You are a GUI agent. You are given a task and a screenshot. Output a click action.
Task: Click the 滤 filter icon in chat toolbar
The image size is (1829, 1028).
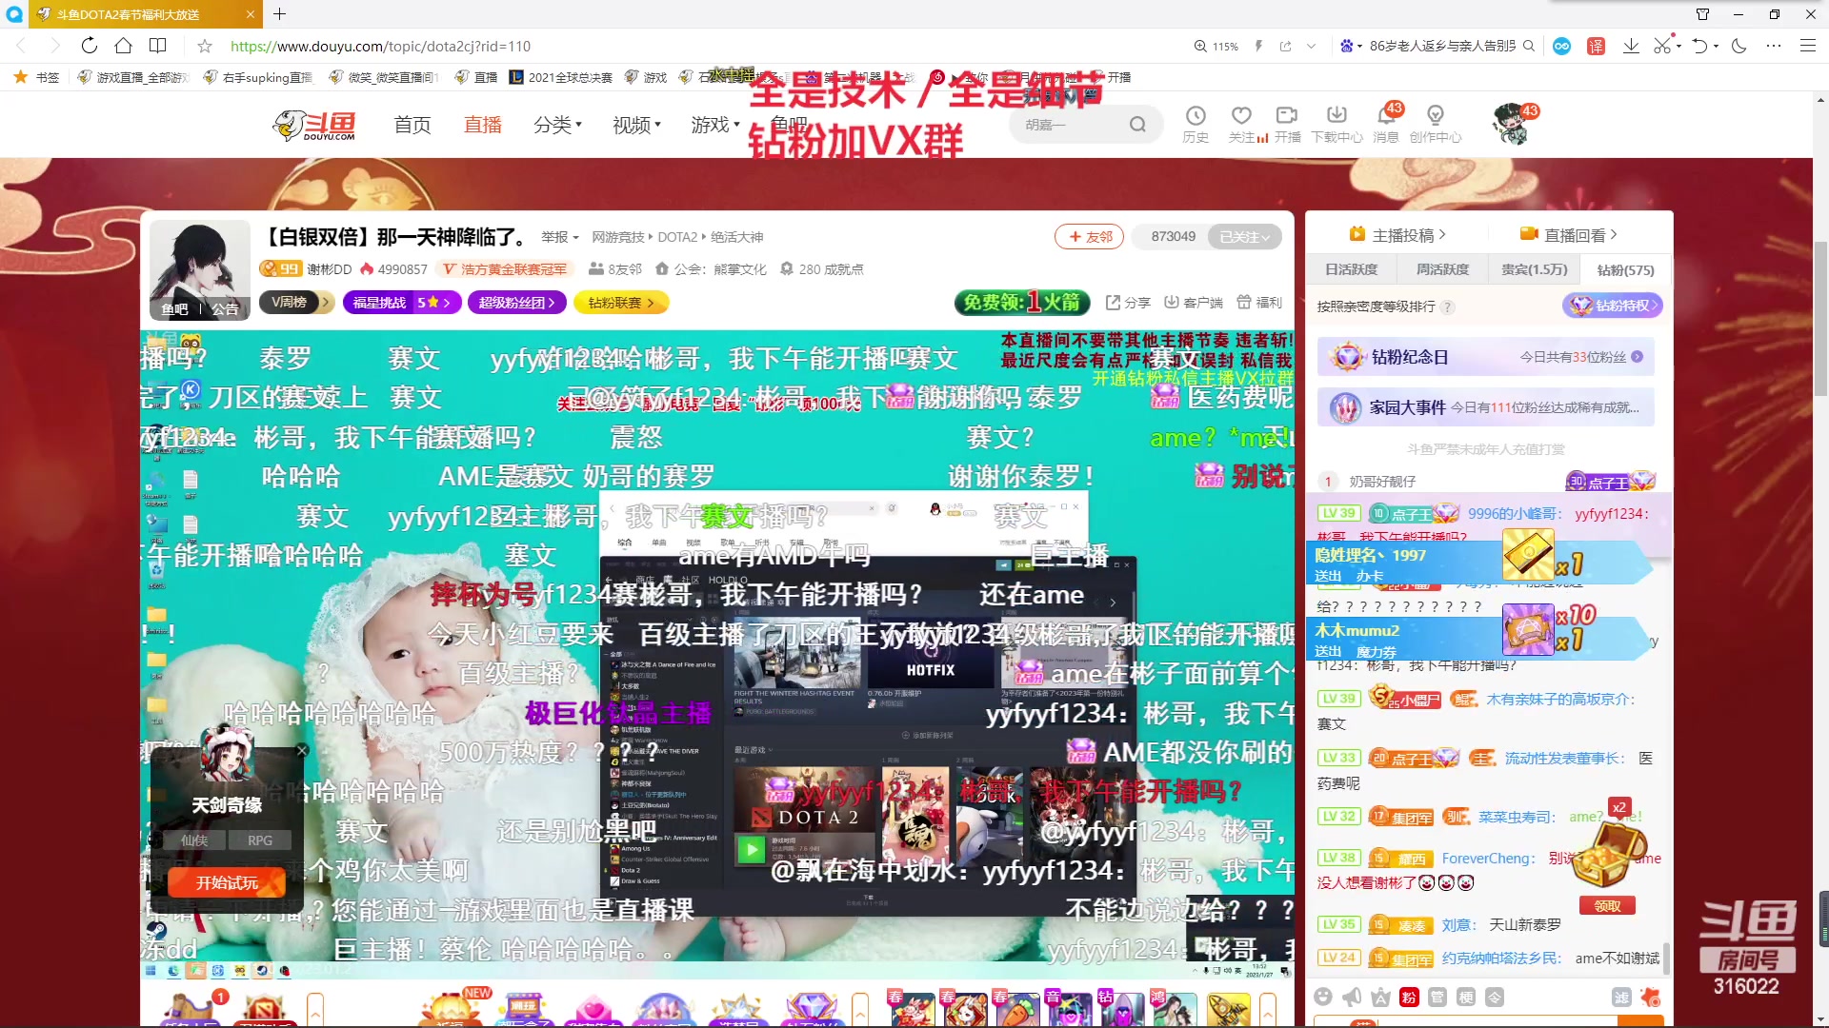pyautogui.click(x=1621, y=997)
